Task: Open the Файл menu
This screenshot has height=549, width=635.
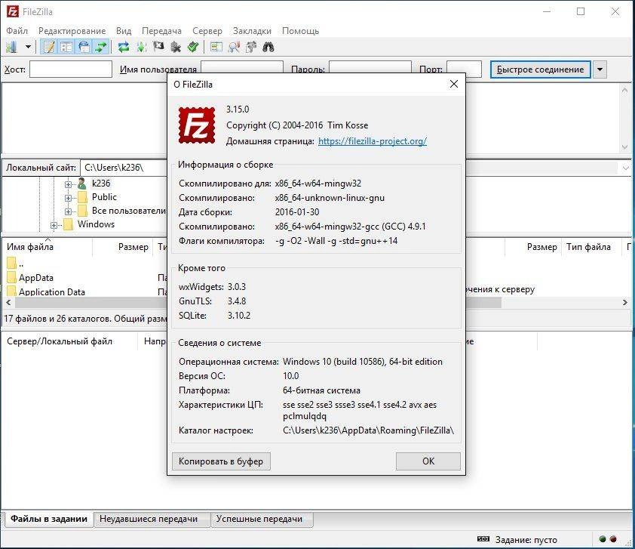Action: pyautogui.click(x=17, y=31)
